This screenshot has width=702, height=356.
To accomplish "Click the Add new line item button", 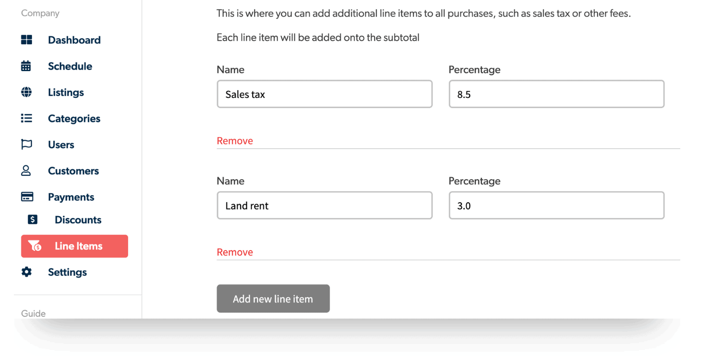I will [273, 299].
